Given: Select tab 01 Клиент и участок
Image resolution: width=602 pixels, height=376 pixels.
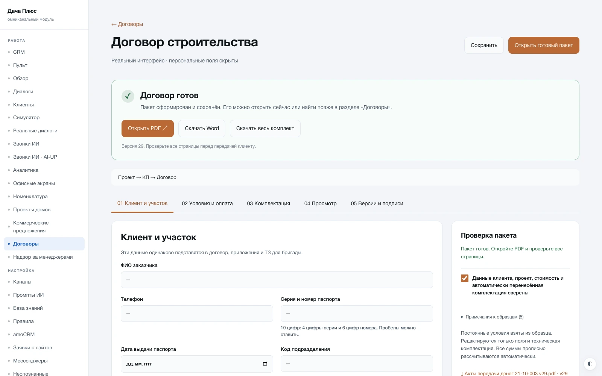Looking at the screenshot, I should pyautogui.click(x=142, y=203).
